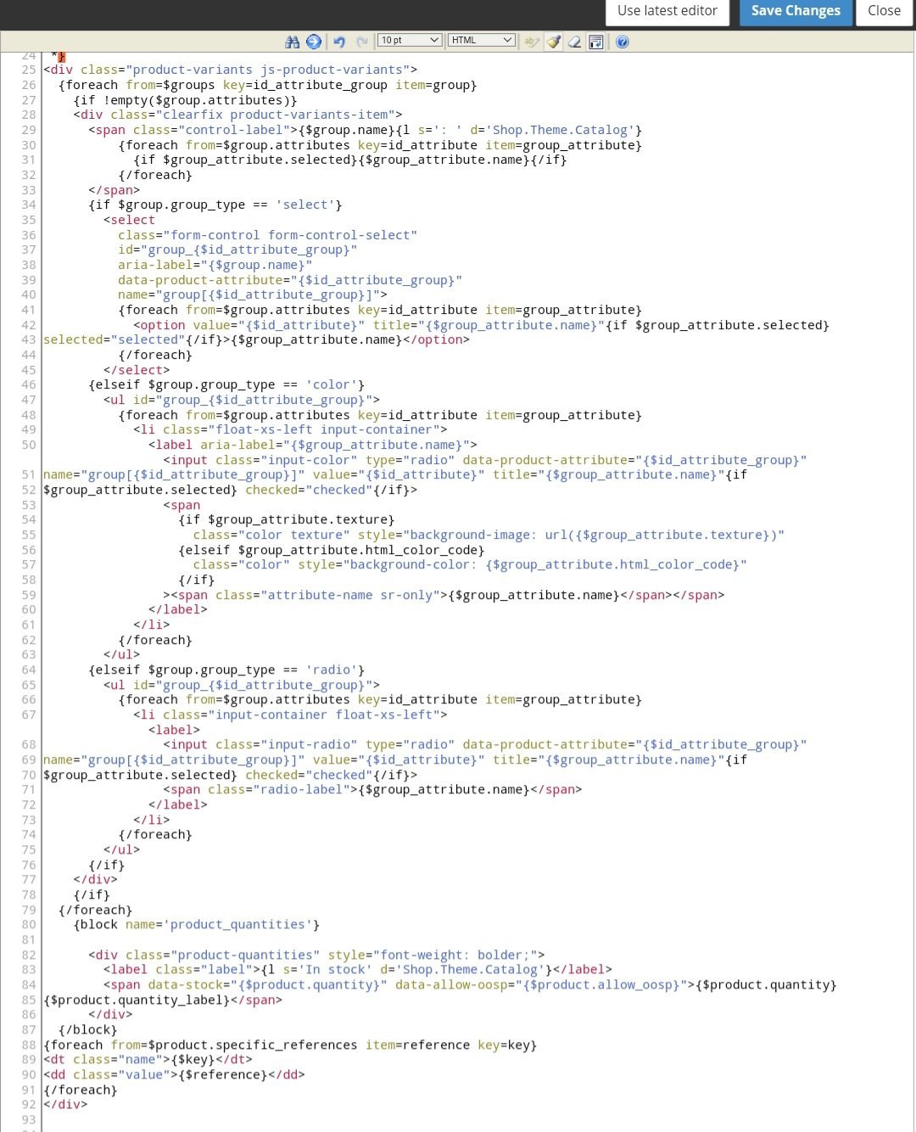Click the 'attribute-name sr-only' class string

[350, 595]
